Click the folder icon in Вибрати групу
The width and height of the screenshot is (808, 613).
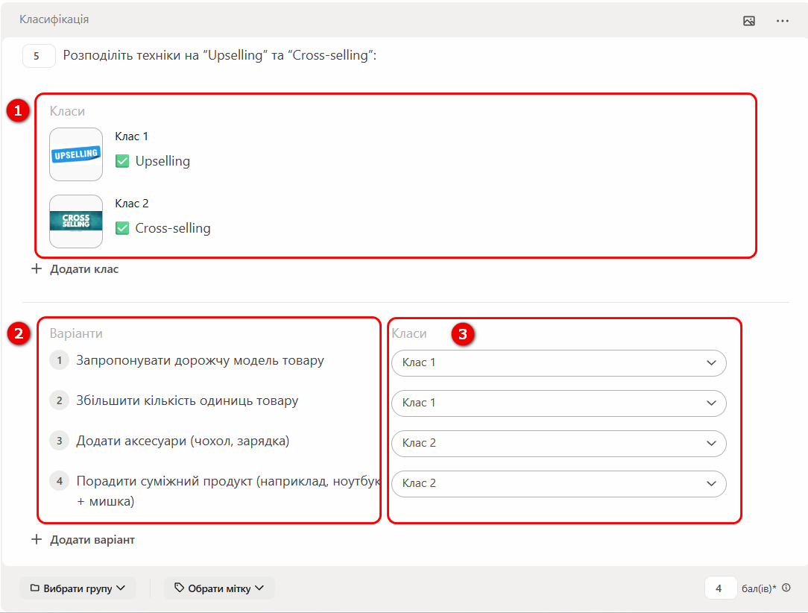point(35,588)
